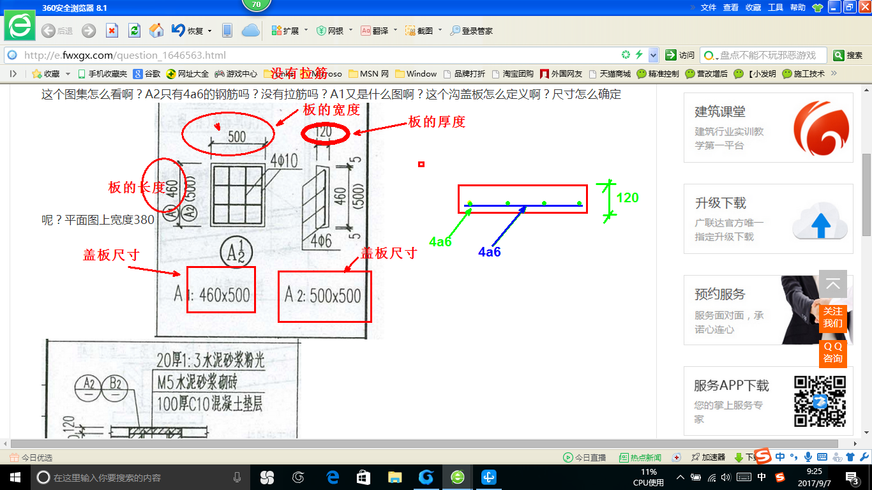Open the mobile phone assistant icon
This screenshot has height=490, width=872.
click(227, 31)
